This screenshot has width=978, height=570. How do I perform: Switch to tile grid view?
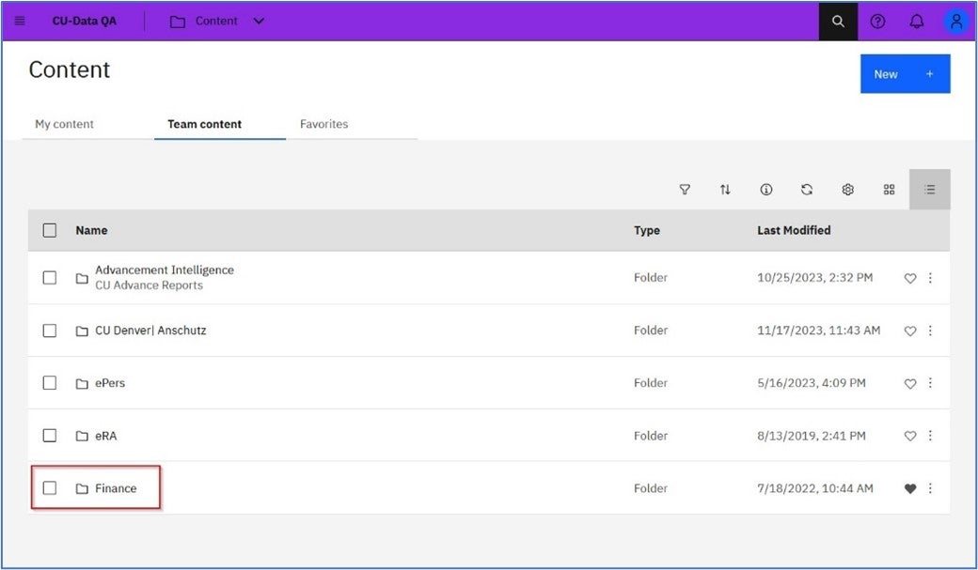point(889,190)
